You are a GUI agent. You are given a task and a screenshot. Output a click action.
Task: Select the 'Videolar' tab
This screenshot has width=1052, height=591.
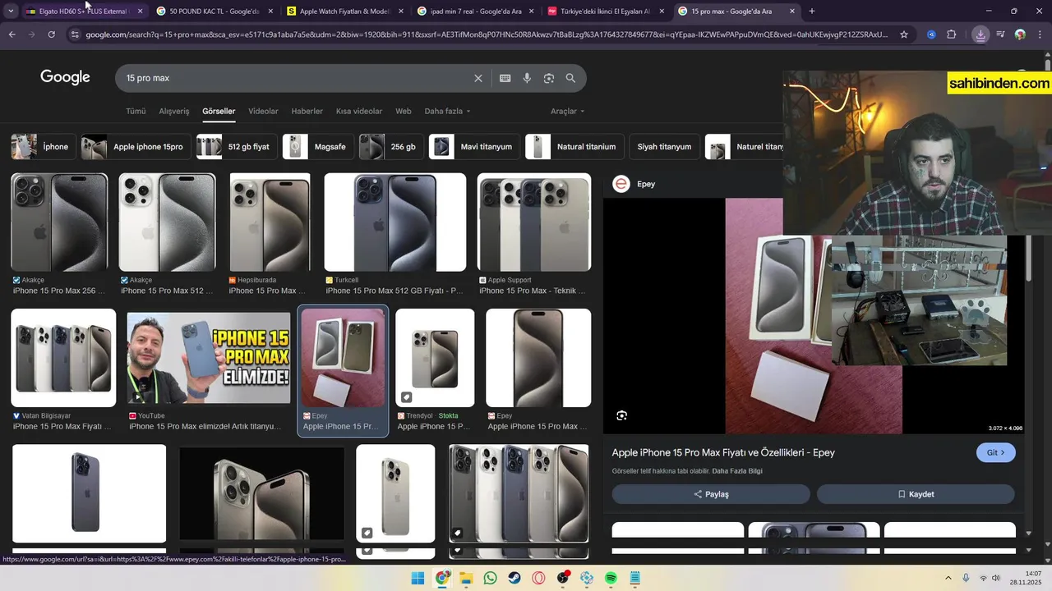point(263,111)
